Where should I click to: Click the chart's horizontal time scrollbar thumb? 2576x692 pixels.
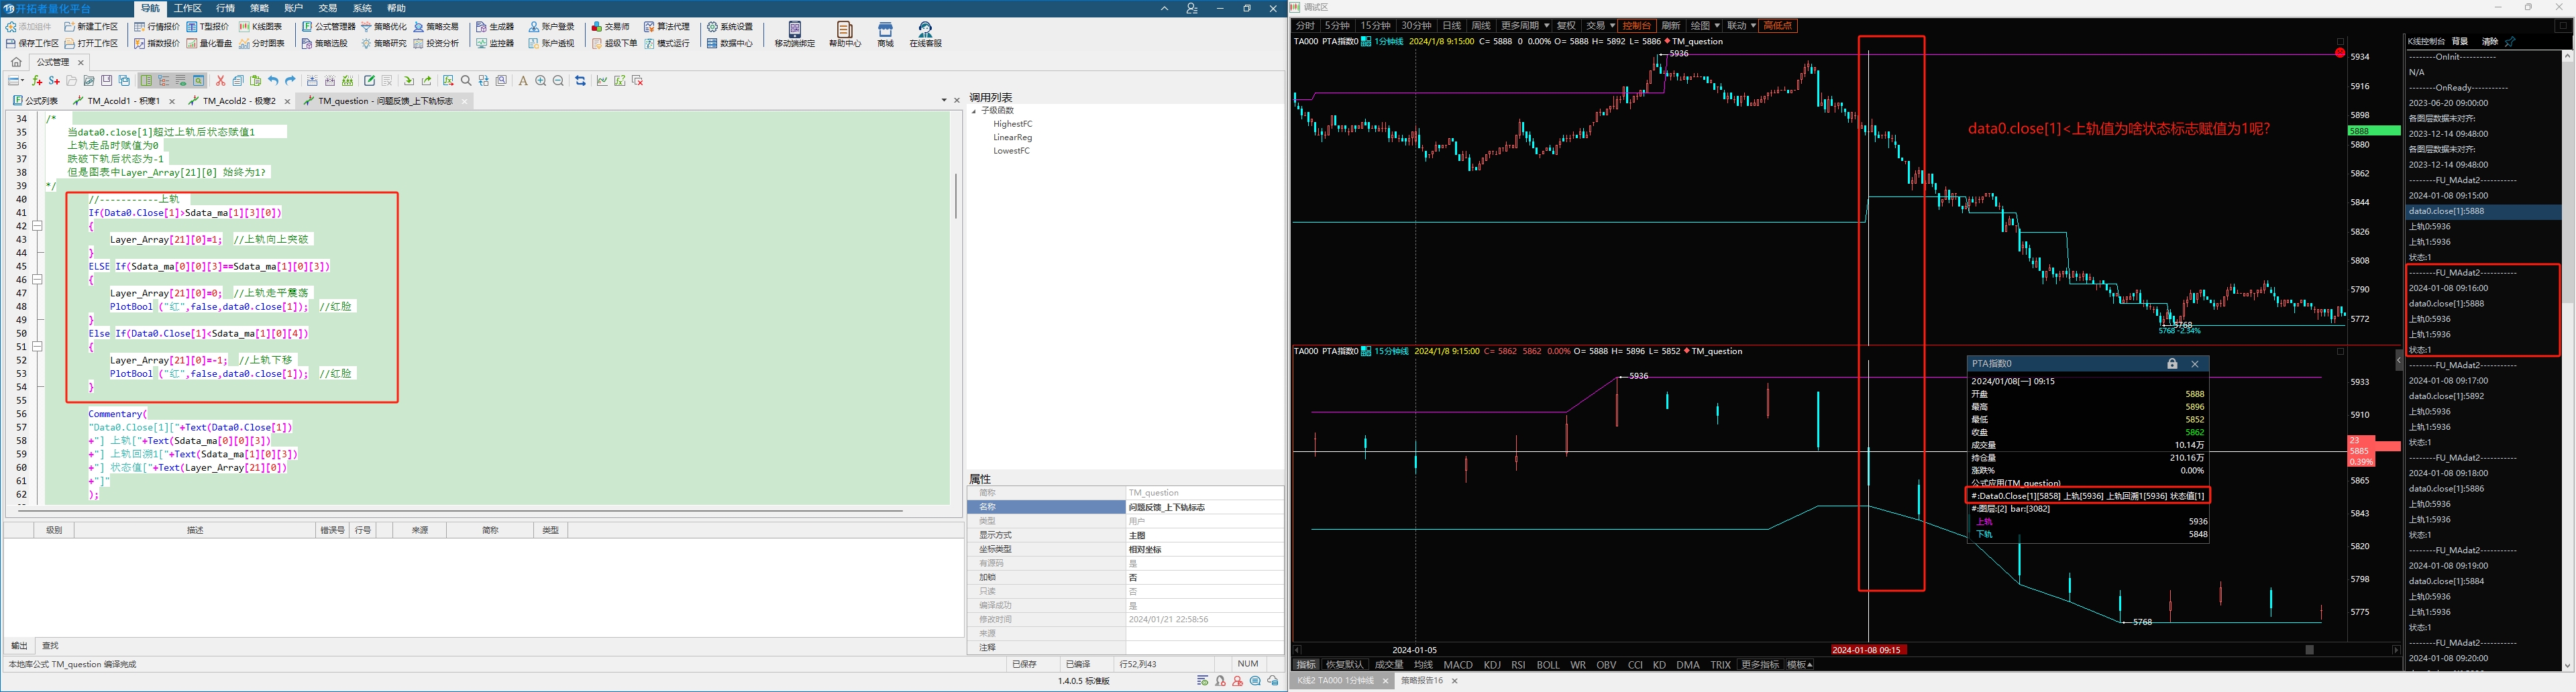tap(2309, 650)
